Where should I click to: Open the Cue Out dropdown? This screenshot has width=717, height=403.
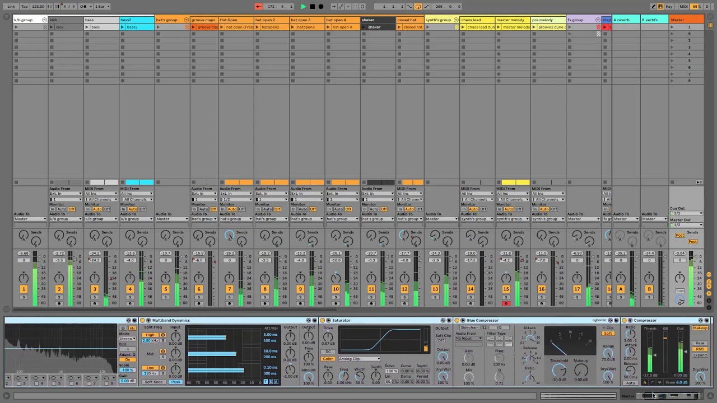point(686,213)
